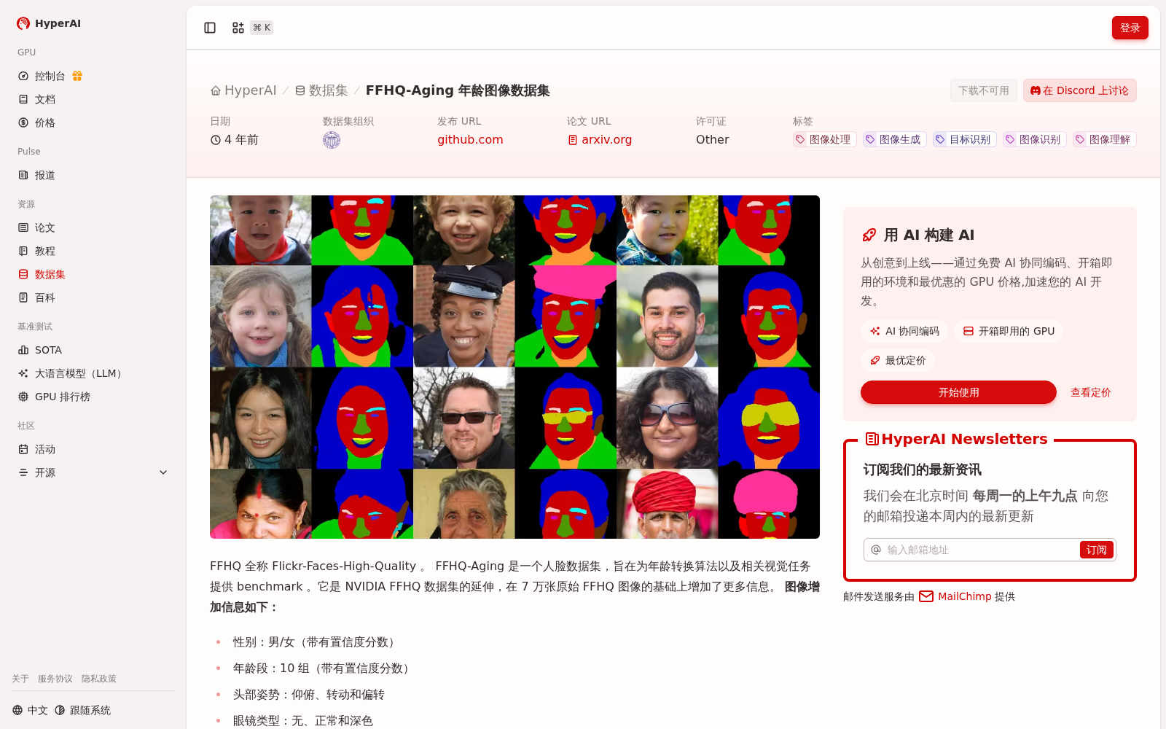Click the rocket icon beside 用 AI 构建 AI
Image resolution: width=1166 pixels, height=729 pixels.
point(869,235)
